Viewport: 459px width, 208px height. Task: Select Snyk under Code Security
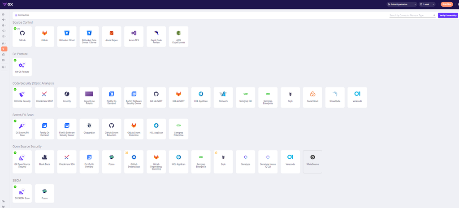point(290,97)
